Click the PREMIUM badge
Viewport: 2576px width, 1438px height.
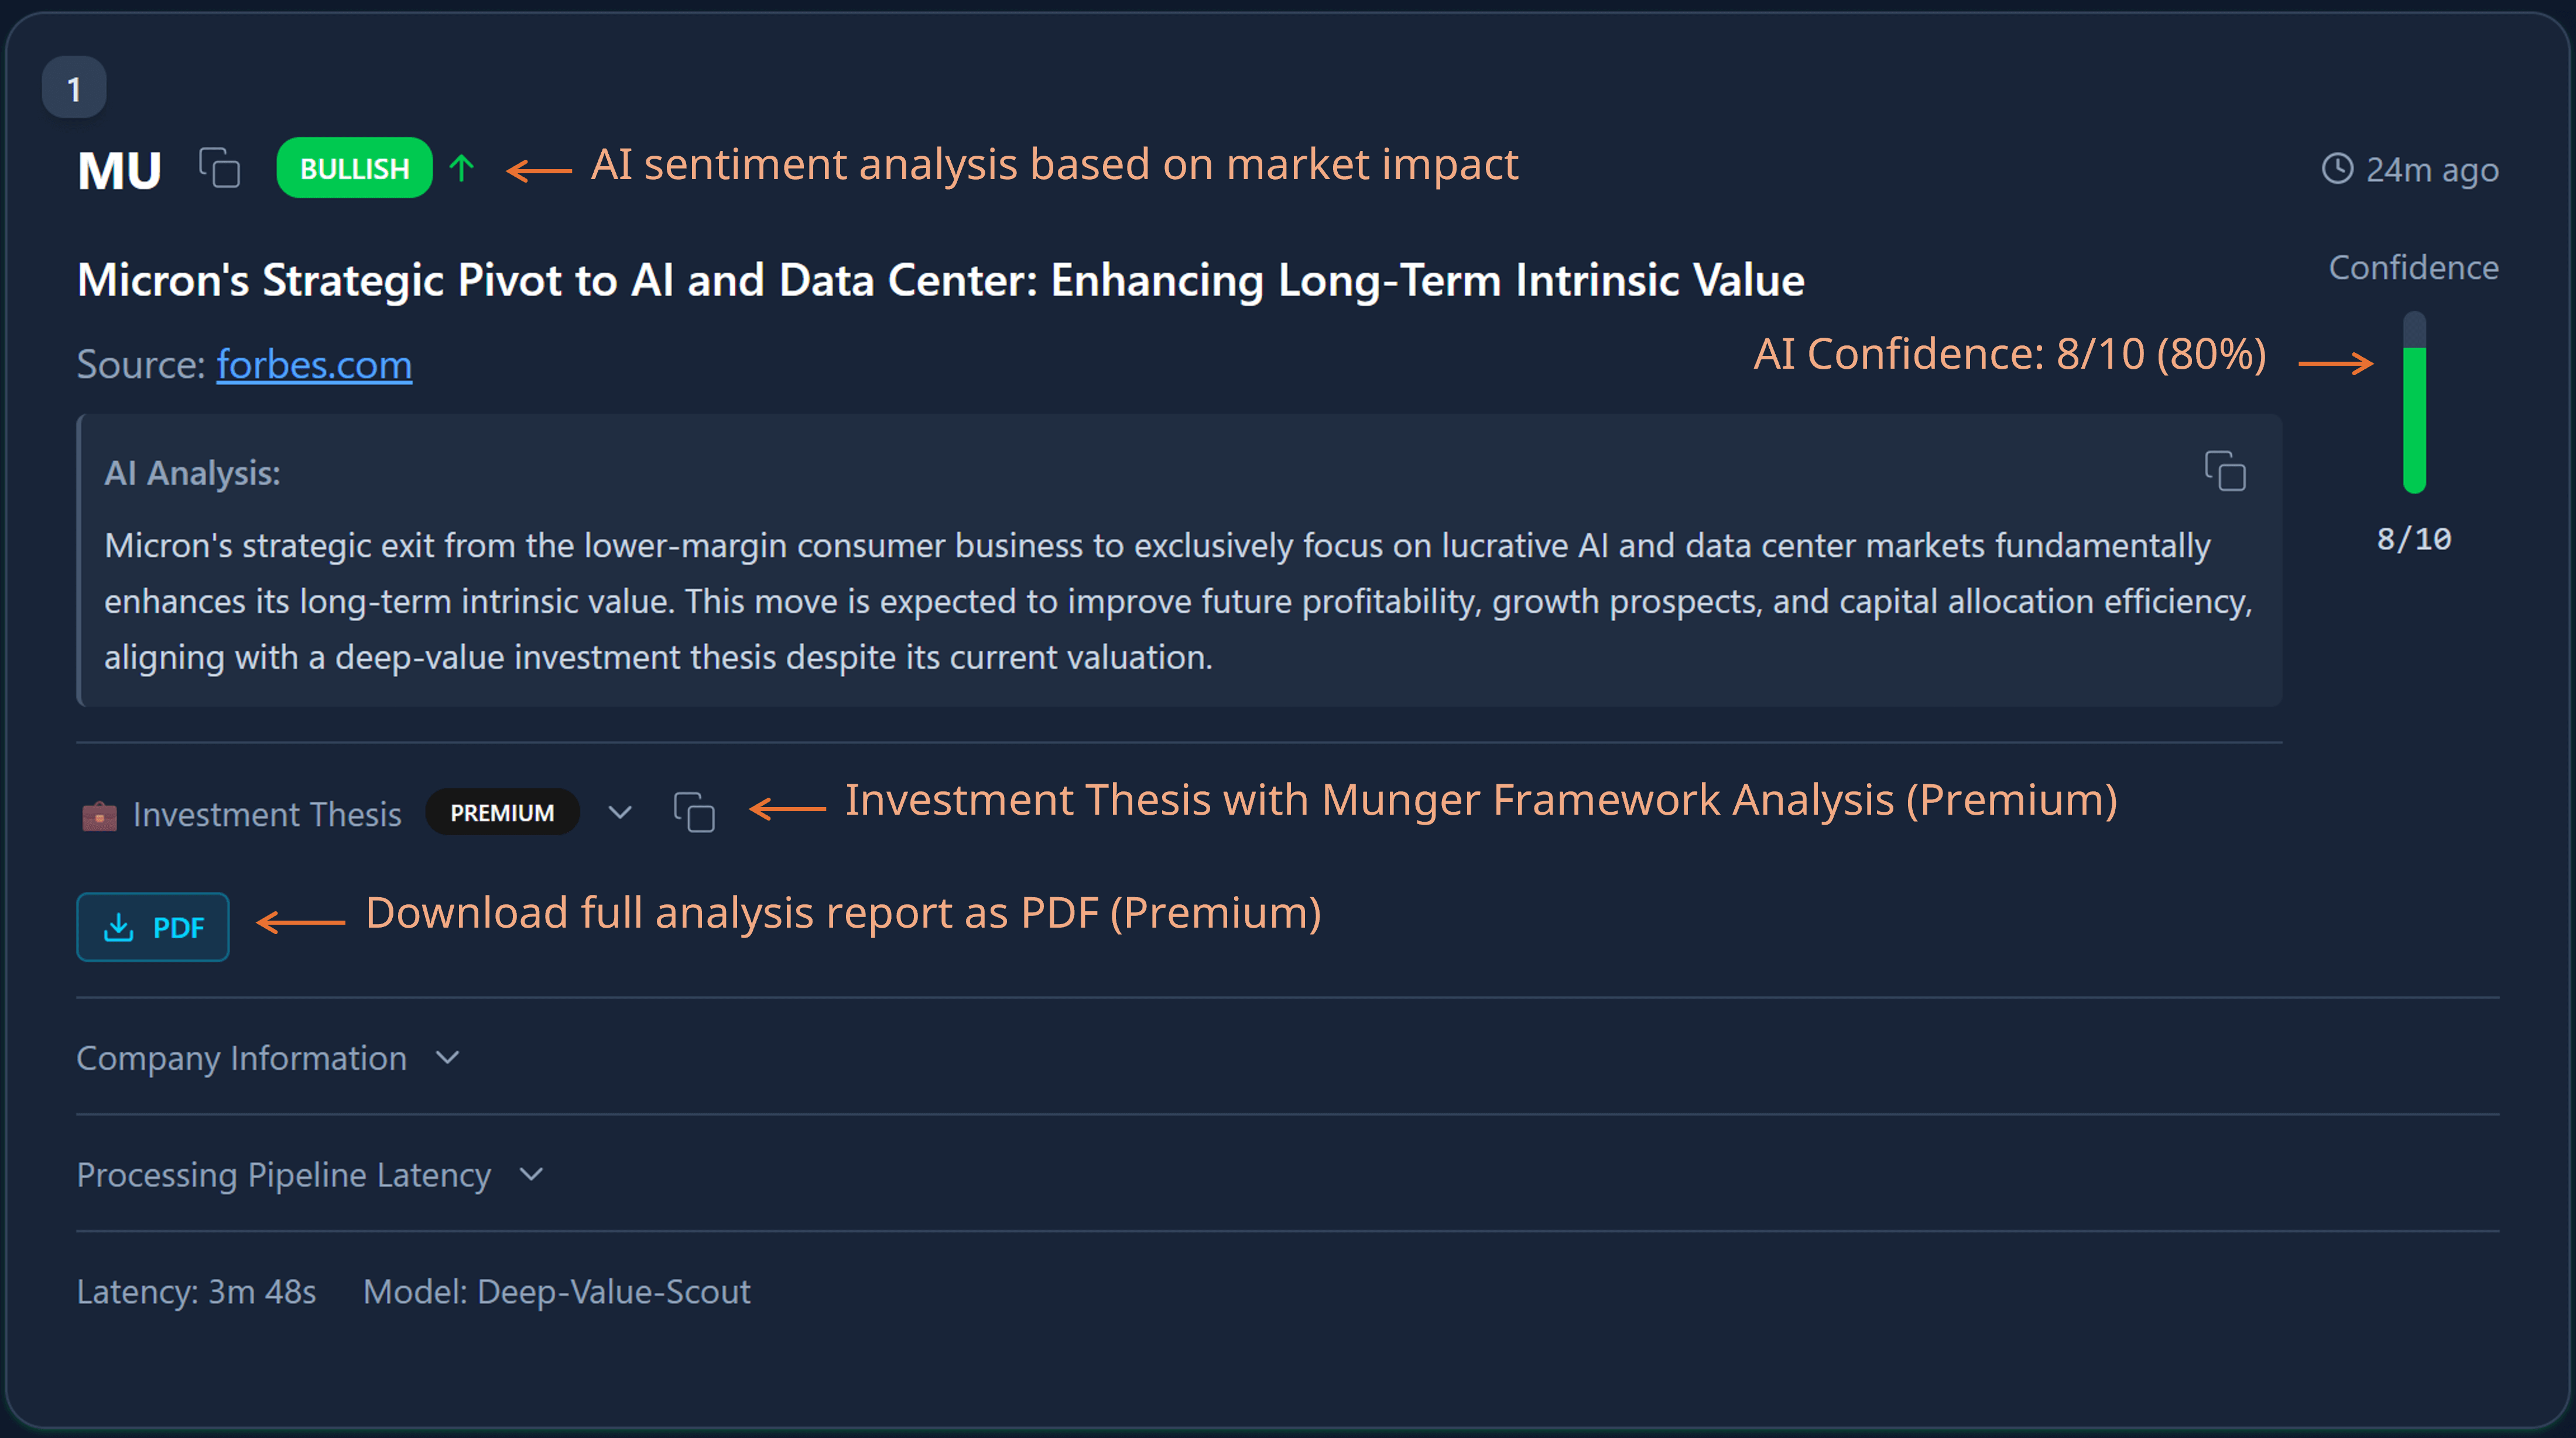click(502, 812)
